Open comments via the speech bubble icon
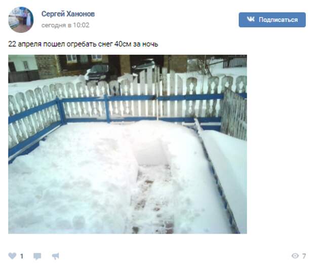 point(37,256)
